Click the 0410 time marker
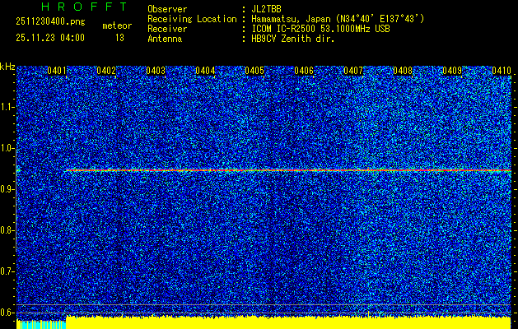Image resolution: width=518 pixels, height=329 pixels. pyautogui.click(x=502, y=72)
